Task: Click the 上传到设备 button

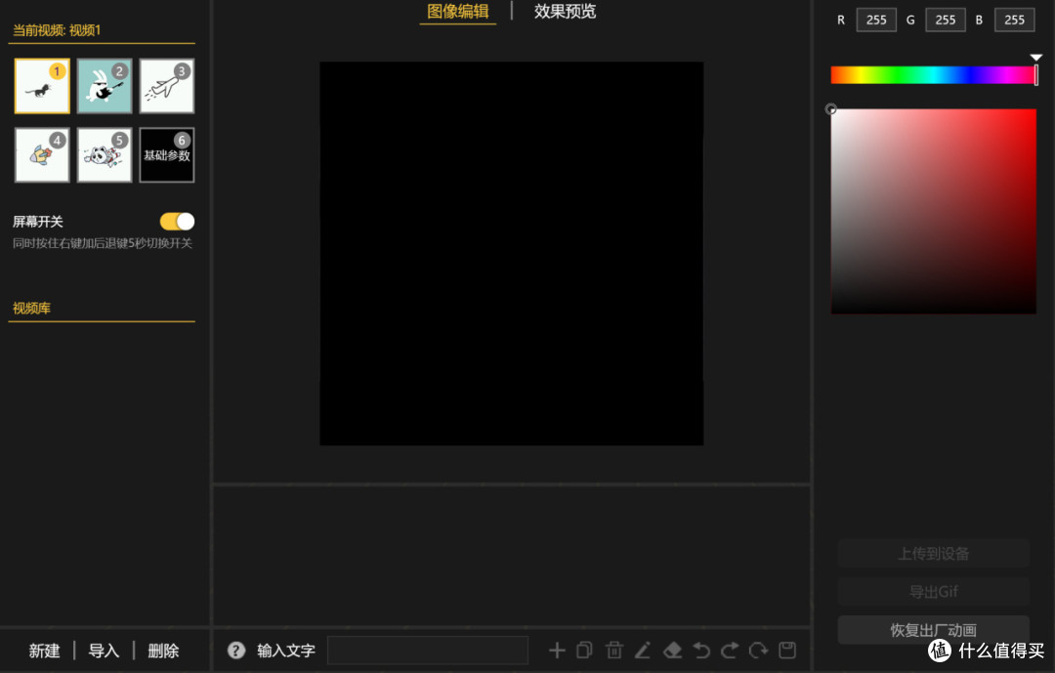Action: point(933,553)
